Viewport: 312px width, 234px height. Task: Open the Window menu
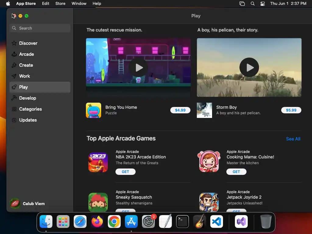tap(79, 4)
